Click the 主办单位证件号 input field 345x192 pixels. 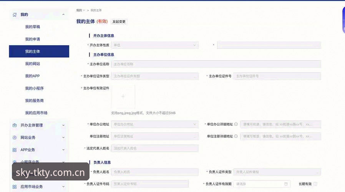(x=277, y=76)
